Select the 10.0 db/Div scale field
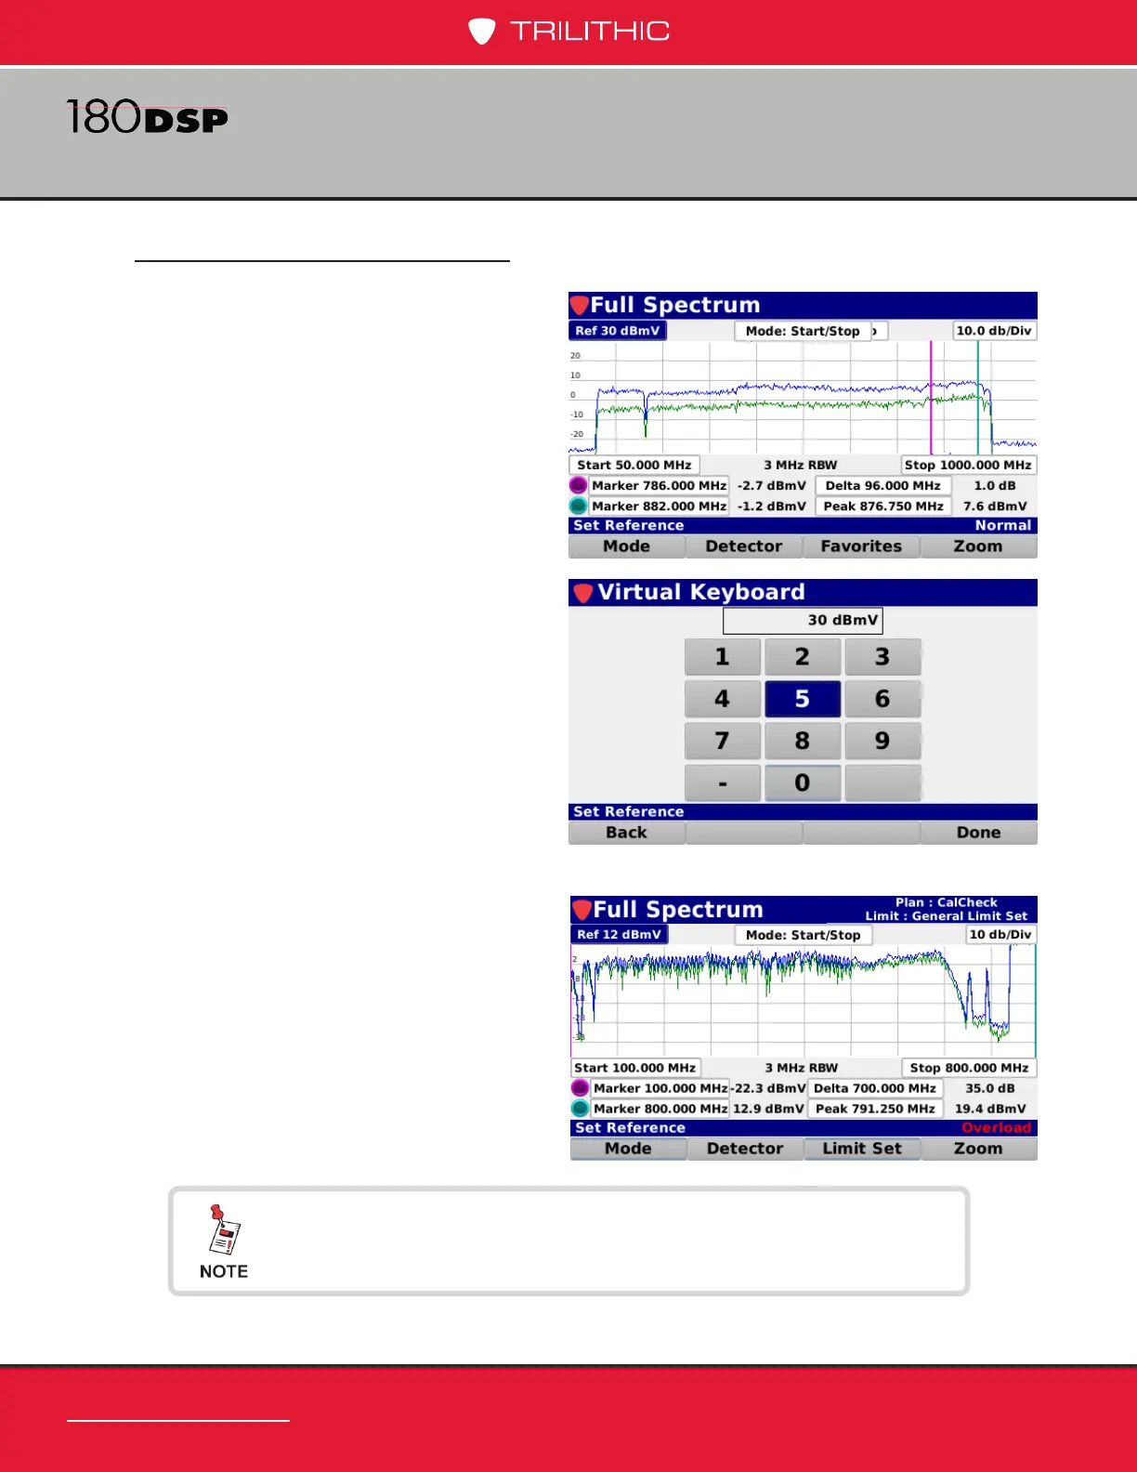The width and height of the screenshot is (1137, 1472). [994, 331]
